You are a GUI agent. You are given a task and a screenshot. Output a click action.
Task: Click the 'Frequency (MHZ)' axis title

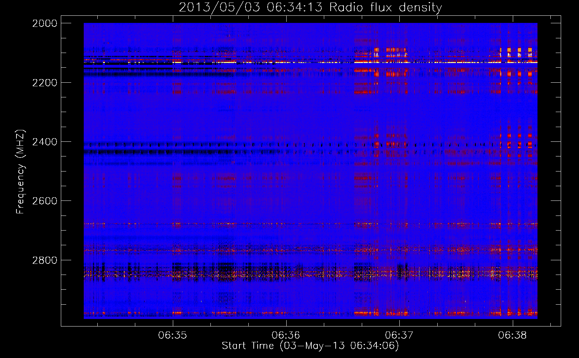point(21,172)
